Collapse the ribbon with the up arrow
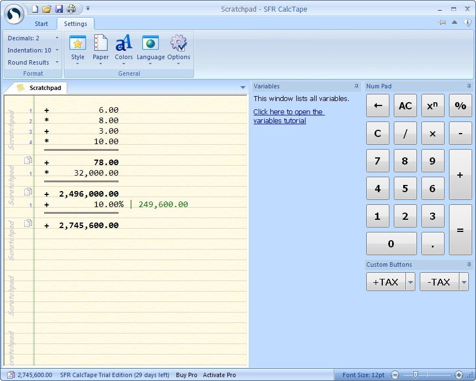The height and width of the screenshot is (381, 476). (454, 22)
